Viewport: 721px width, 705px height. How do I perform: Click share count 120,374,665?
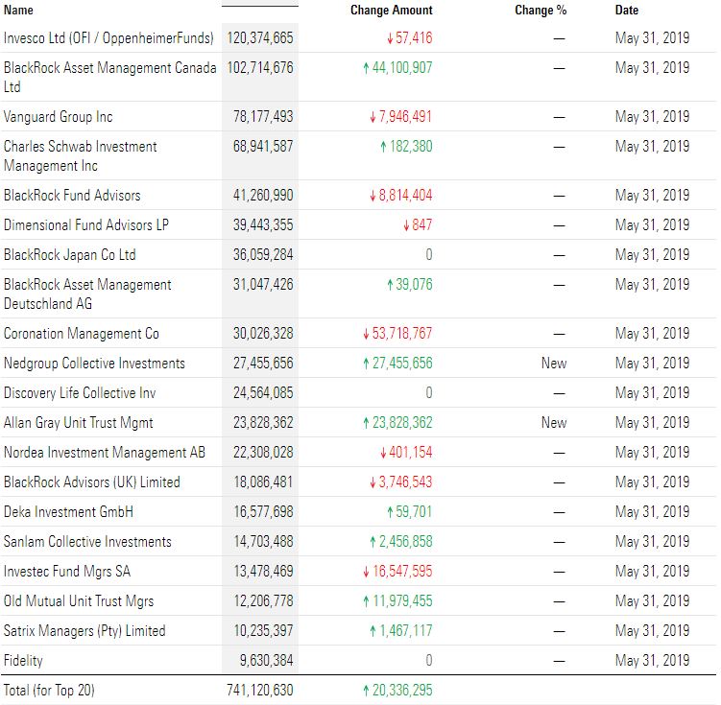(260, 37)
